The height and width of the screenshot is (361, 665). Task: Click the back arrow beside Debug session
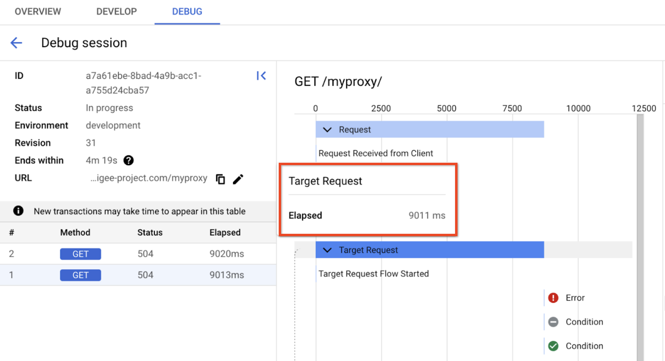(x=16, y=43)
